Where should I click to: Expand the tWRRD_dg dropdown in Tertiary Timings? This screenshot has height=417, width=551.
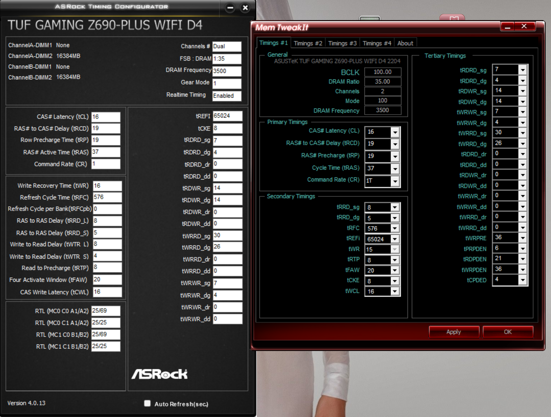tap(523, 143)
